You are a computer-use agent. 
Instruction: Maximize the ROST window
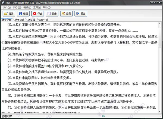click(x=155, y=2)
